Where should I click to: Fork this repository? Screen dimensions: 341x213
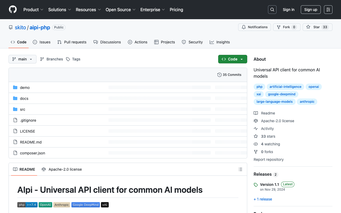(287, 27)
